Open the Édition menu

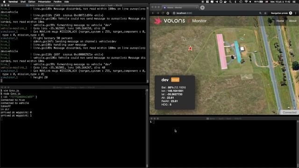coord(32,2)
